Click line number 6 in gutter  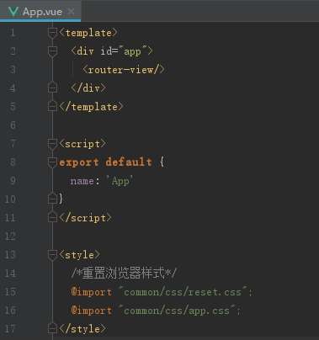13,125
